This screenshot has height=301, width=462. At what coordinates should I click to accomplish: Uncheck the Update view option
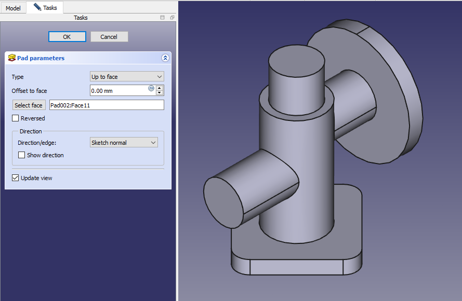15,178
